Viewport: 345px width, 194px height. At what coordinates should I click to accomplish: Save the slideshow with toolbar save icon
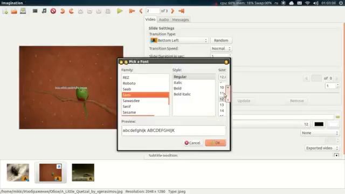tap(23, 11)
